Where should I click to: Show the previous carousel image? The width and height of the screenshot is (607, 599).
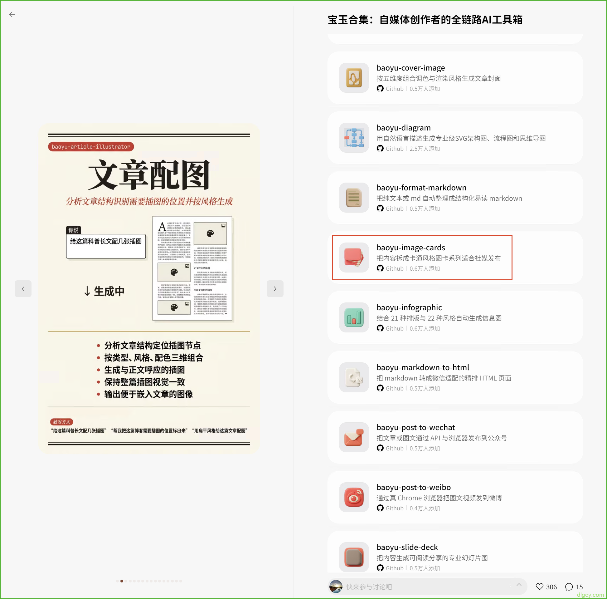tap(23, 289)
